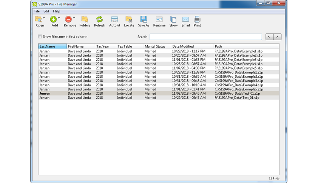Sort by the Tax Year column header
This screenshot has height=183, width=318.
tap(105, 46)
